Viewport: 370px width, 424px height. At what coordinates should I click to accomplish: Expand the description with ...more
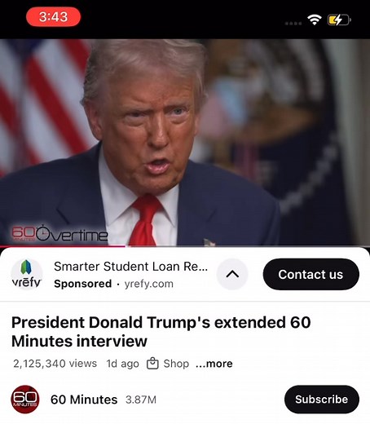[214, 364]
